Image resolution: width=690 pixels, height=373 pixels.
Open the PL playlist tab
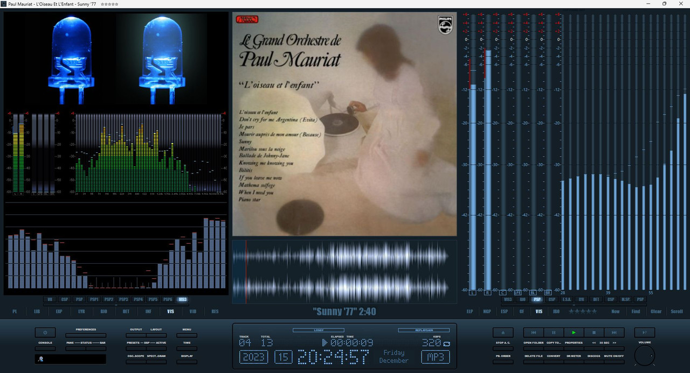[15, 311]
